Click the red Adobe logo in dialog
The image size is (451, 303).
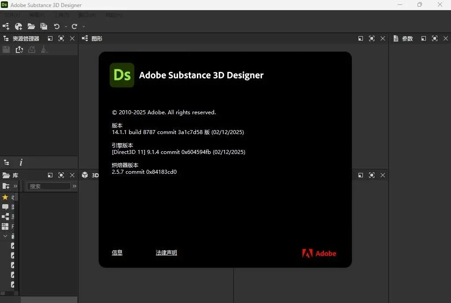[x=319, y=254]
